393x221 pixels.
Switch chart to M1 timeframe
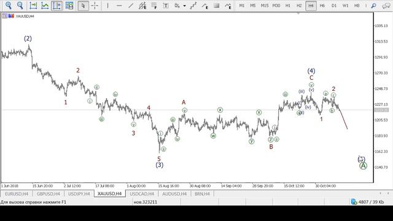241,6
